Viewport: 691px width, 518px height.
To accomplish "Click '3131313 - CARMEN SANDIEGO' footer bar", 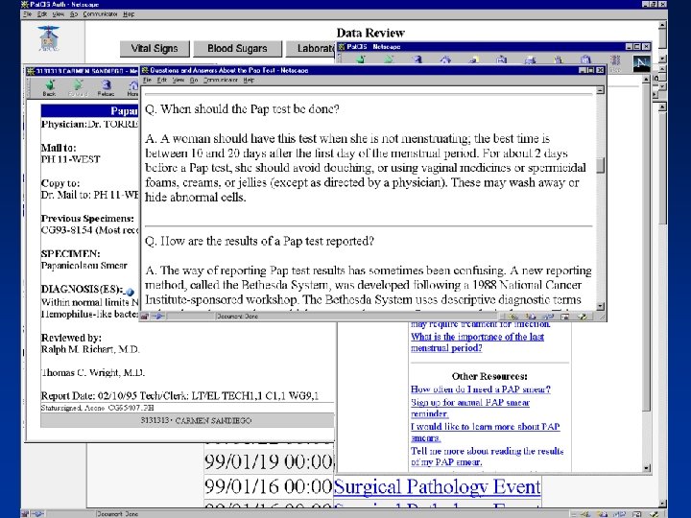I will click(187, 421).
